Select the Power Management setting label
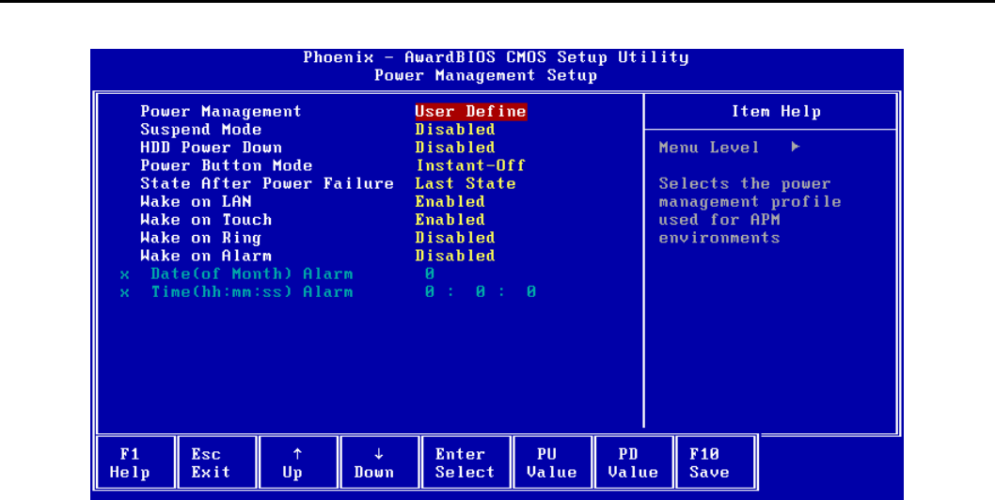 (221, 112)
